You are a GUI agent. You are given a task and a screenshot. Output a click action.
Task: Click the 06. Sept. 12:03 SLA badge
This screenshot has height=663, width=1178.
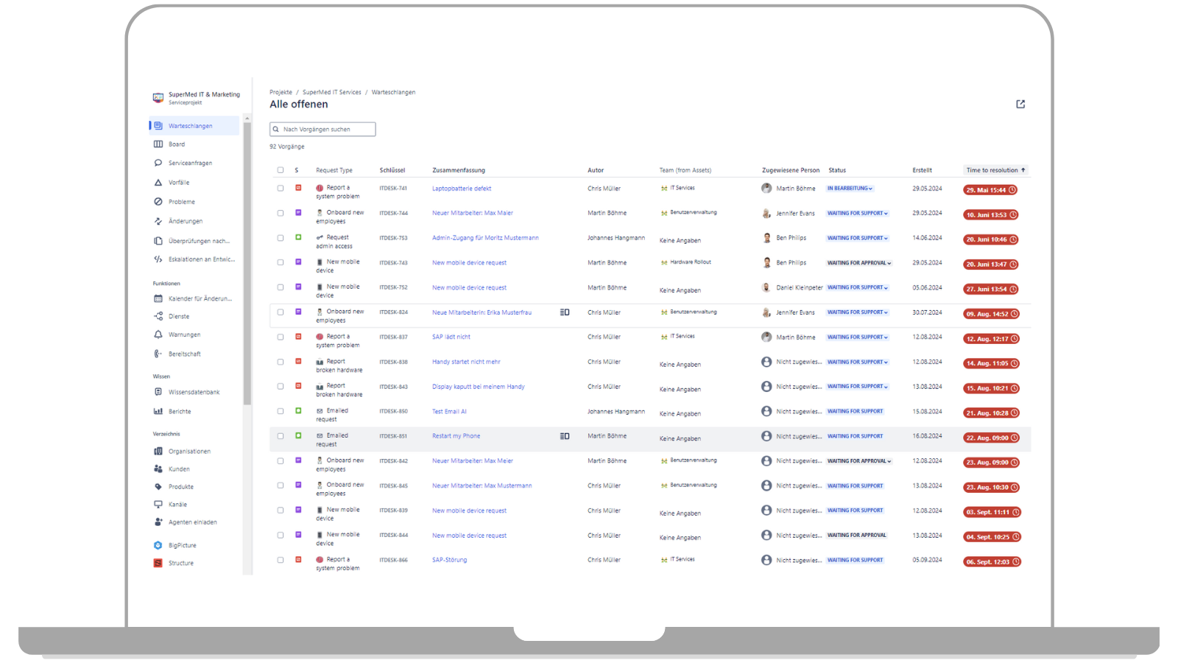992,562
